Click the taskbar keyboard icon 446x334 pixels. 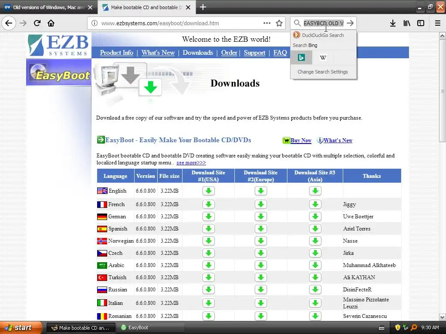tap(382, 328)
